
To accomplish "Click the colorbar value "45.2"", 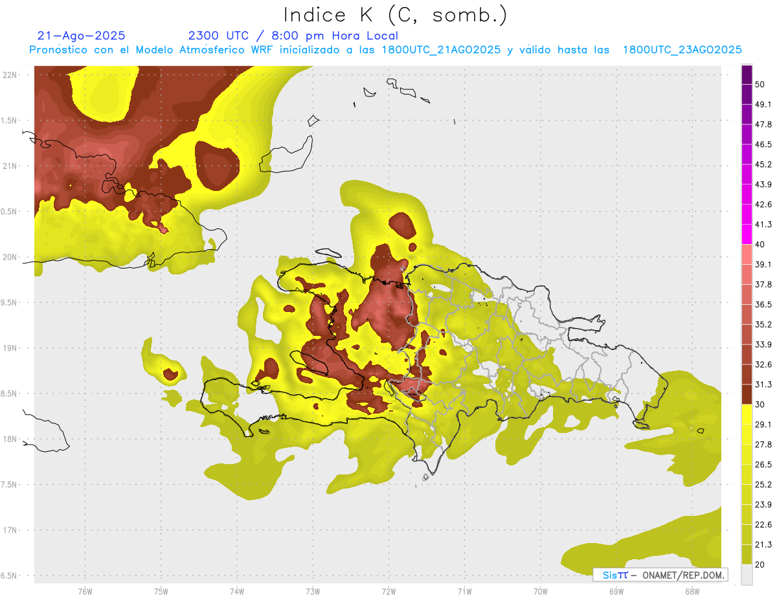I will pyautogui.click(x=763, y=164).
